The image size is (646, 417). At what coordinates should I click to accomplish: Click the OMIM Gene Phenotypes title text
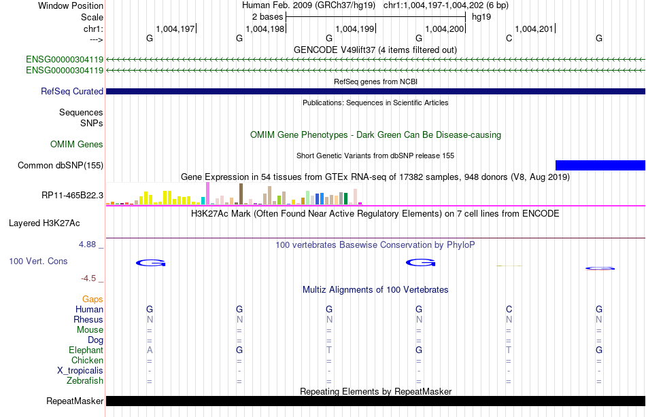[376, 134]
